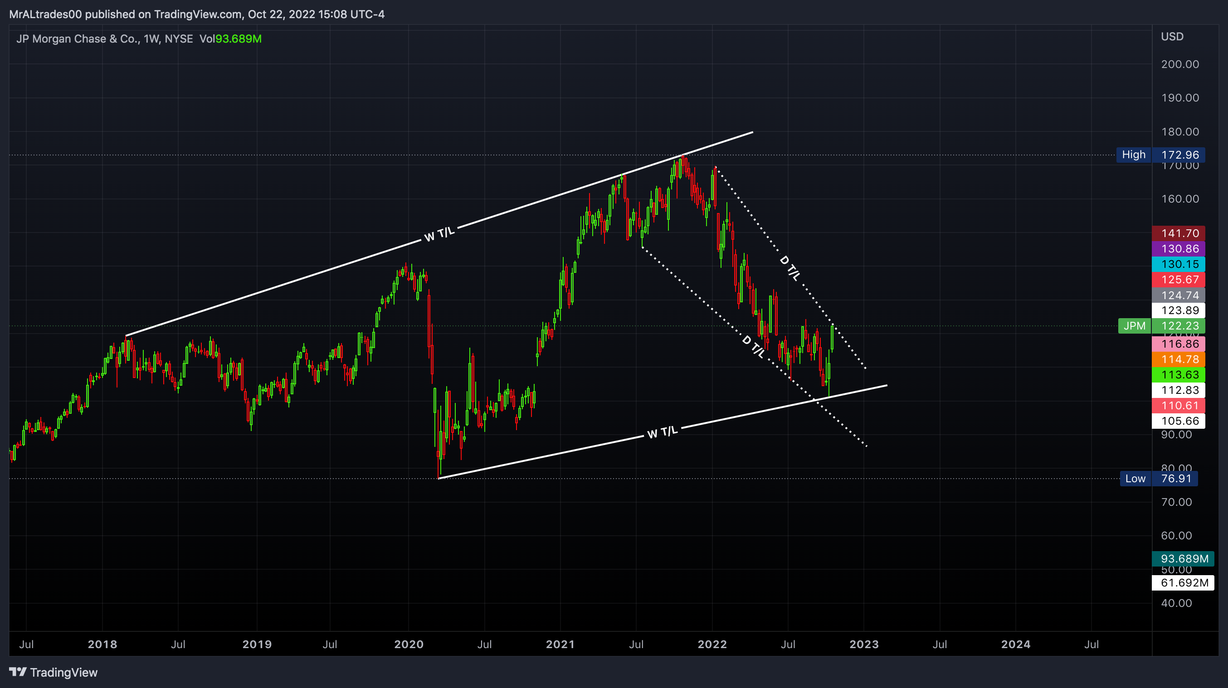Screen dimensions: 1228x688
Task: Click the High 172.96 marker label
Action: (x=1161, y=155)
